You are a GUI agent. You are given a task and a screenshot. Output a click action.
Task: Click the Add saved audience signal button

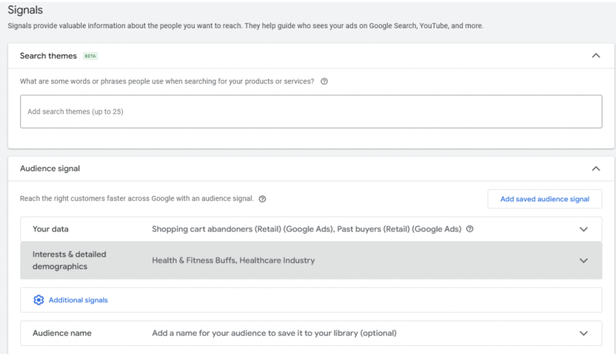pyautogui.click(x=544, y=199)
